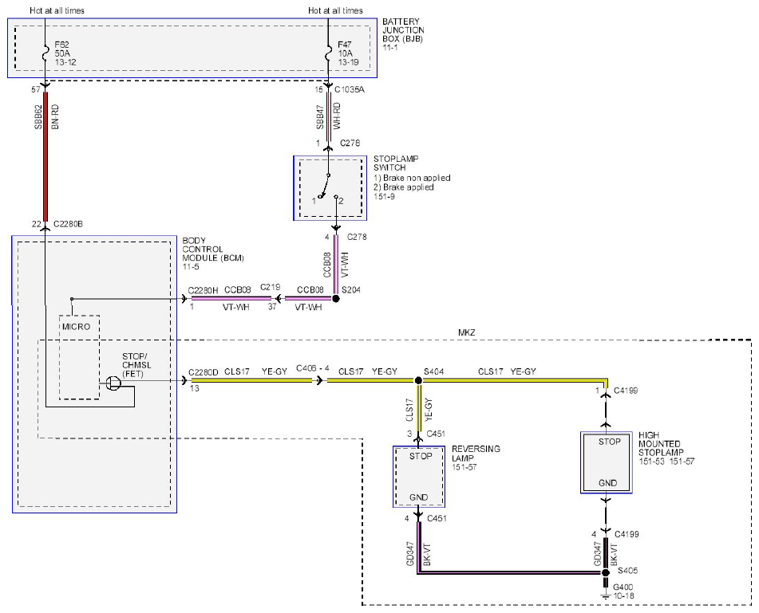Click the C451 label at pin 4
Image resolution: width=759 pixels, height=613 pixels.
[x=437, y=518]
